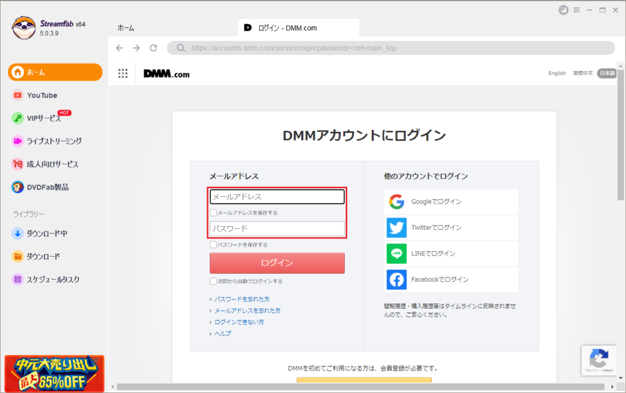Focus the メールアドレス input field
The width and height of the screenshot is (626, 393).
277,197
